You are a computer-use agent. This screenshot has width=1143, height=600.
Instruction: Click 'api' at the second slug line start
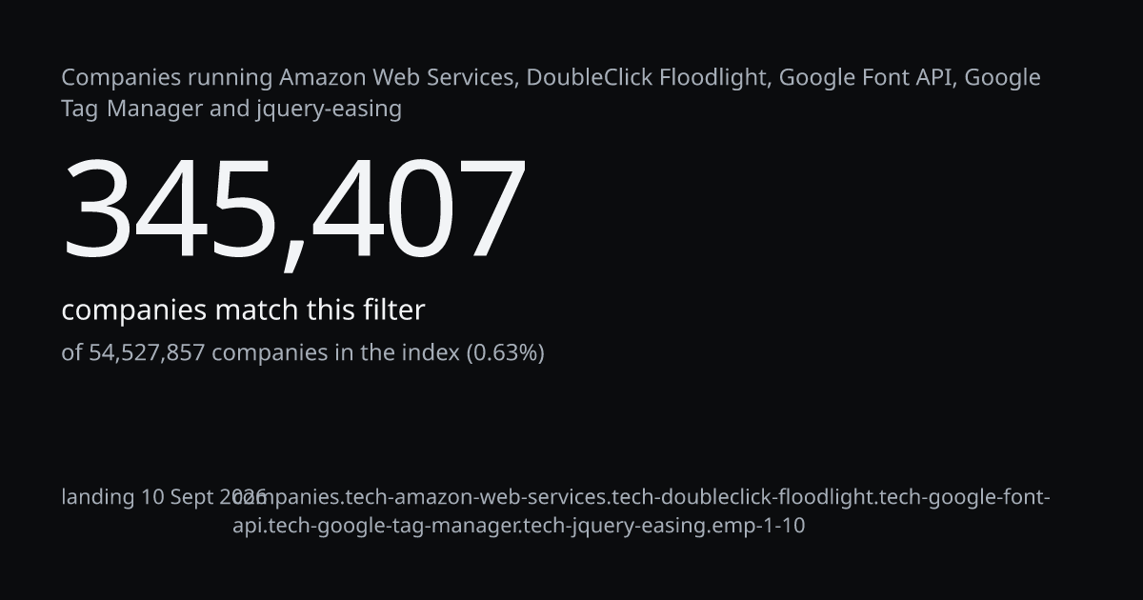(x=248, y=525)
